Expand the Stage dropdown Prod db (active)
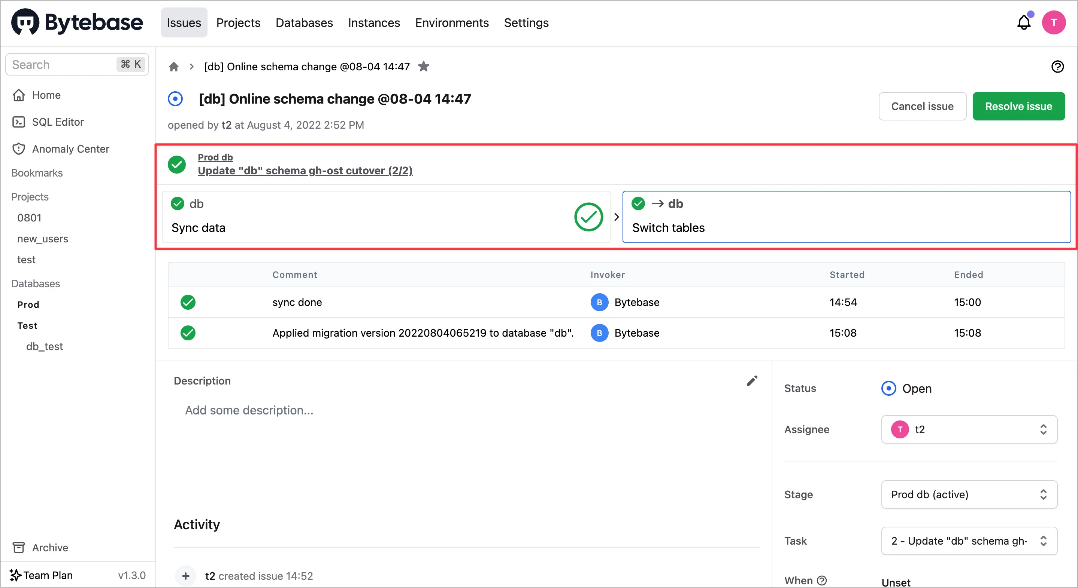1078x588 pixels. coord(969,494)
